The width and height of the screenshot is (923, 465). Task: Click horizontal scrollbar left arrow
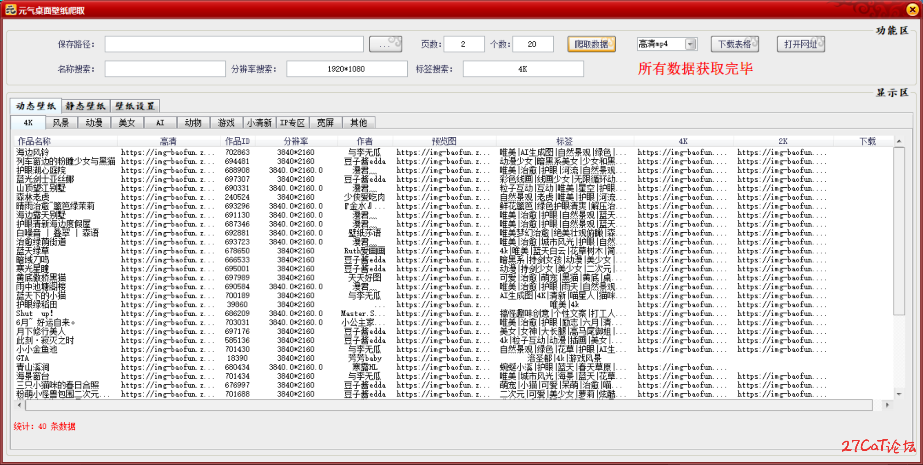19,405
